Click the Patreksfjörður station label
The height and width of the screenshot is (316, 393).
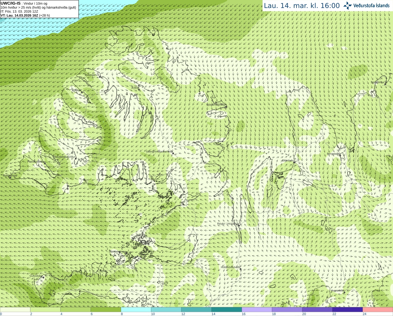36,161
